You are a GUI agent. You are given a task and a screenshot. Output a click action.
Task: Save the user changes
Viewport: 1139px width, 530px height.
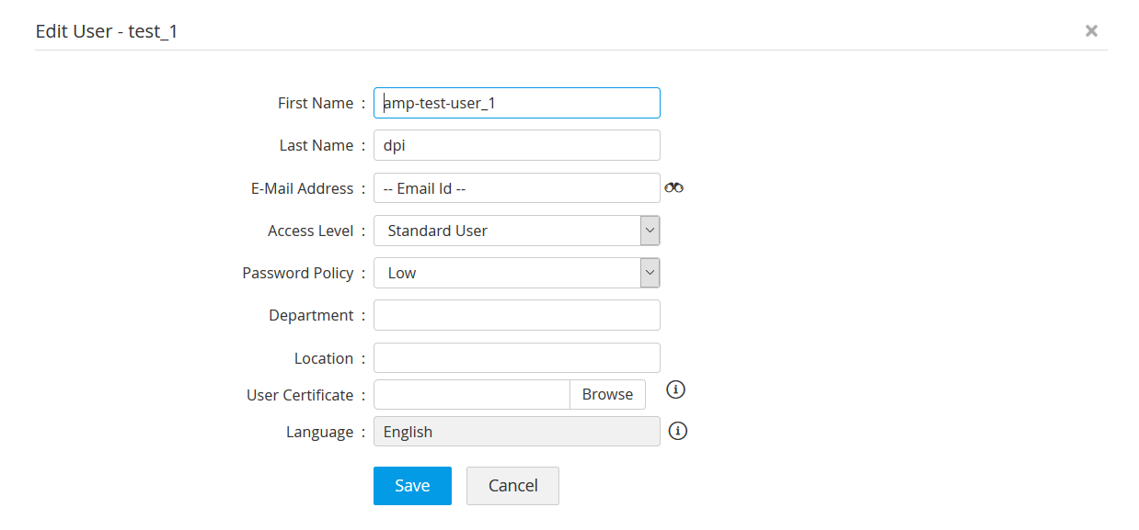(412, 486)
